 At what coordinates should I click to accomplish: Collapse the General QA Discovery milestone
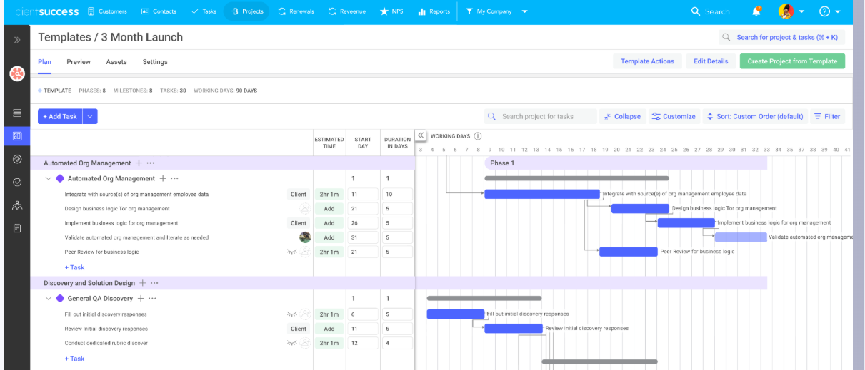click(49, 299)
